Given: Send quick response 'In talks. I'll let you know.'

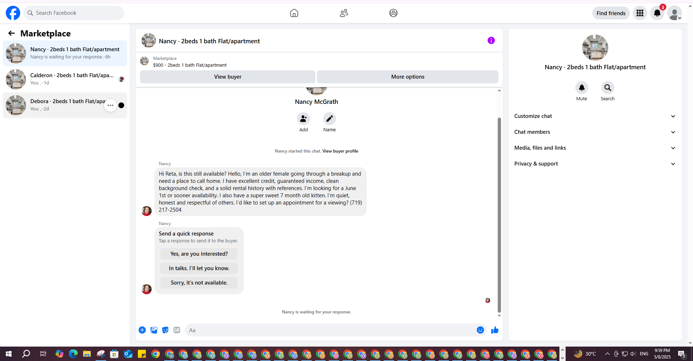Looking at the screenshot, I should [199, 268].
